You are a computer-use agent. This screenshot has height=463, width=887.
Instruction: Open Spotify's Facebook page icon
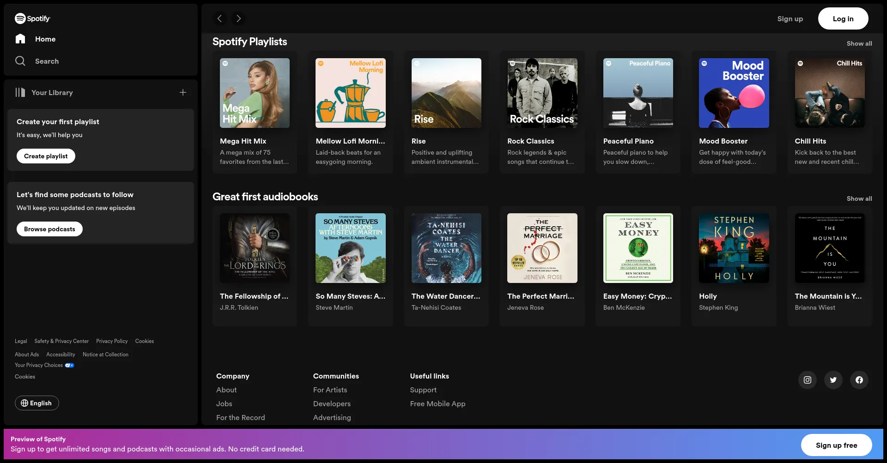[x=859, y=380]
